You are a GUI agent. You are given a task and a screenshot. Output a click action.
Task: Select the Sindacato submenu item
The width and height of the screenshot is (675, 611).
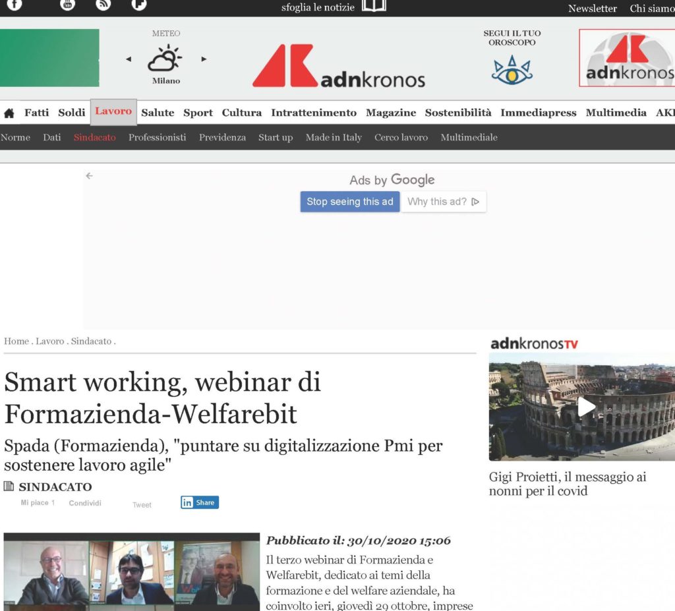pyautogui.click(x=95, y=137)
